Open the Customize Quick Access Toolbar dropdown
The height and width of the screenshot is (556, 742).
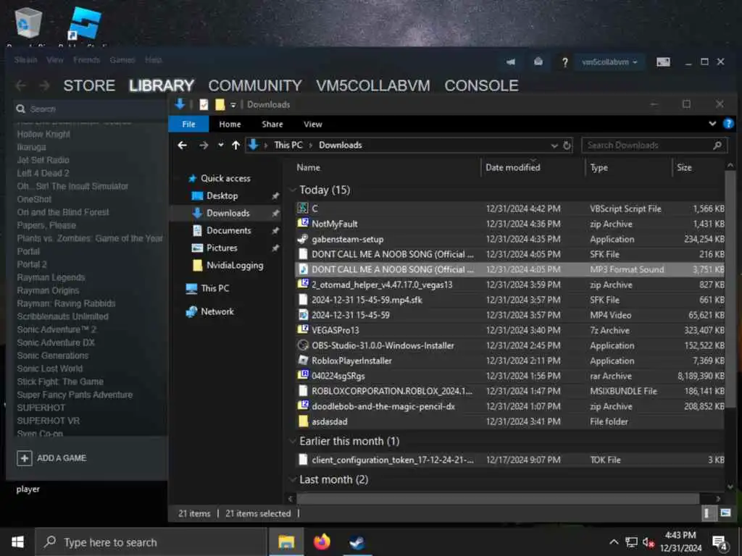[x=233, y=105]
